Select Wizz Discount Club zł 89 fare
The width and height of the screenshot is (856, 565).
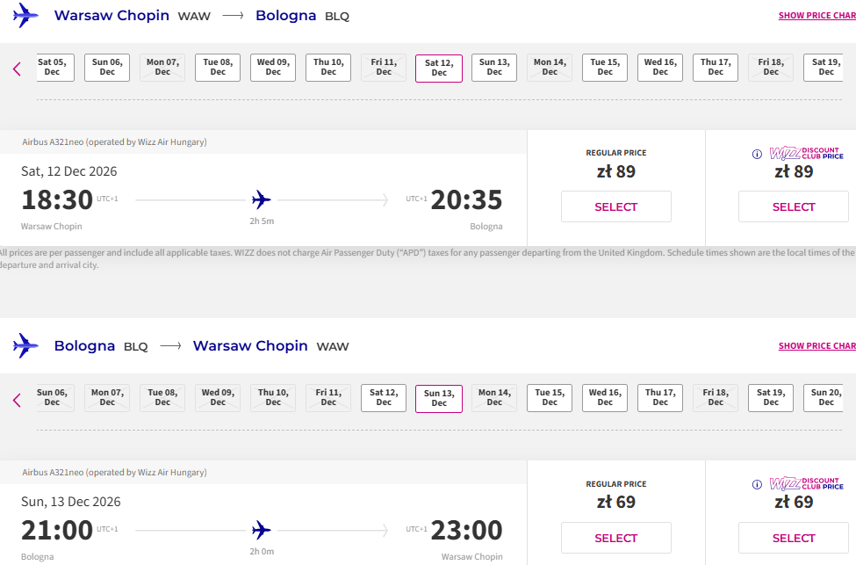click(793, 206)
